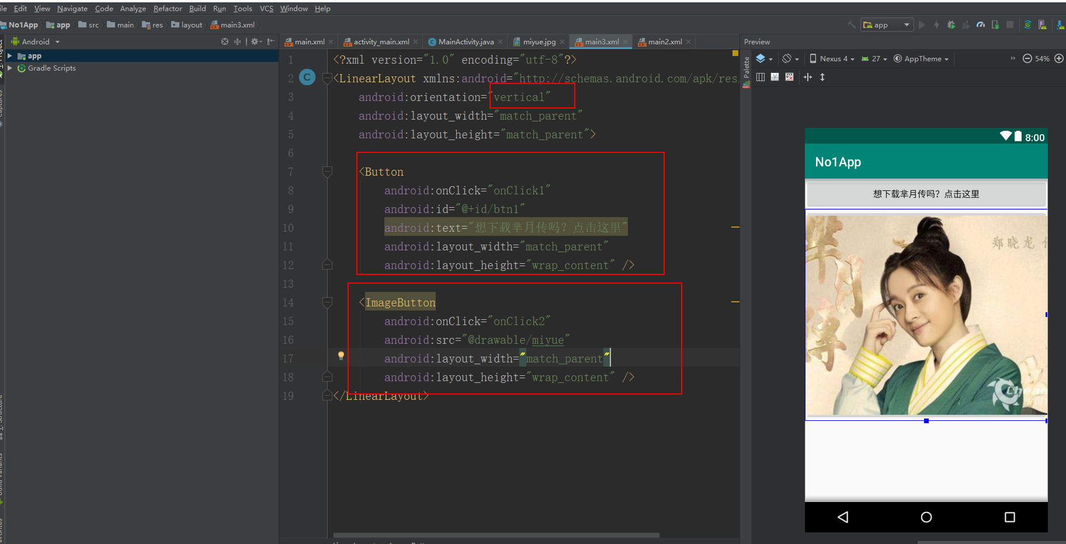Viewport: 1066px width, 544px height.
Task: Click the Debug app bug icon
Action: tap(951, 25)
